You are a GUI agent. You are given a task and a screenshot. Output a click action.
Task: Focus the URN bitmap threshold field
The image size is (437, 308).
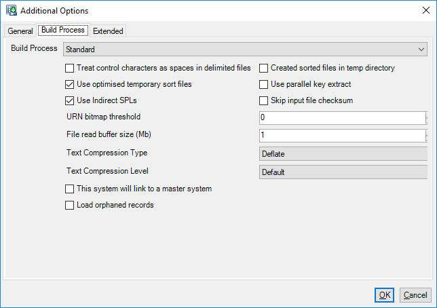click(x=342, y=117)
